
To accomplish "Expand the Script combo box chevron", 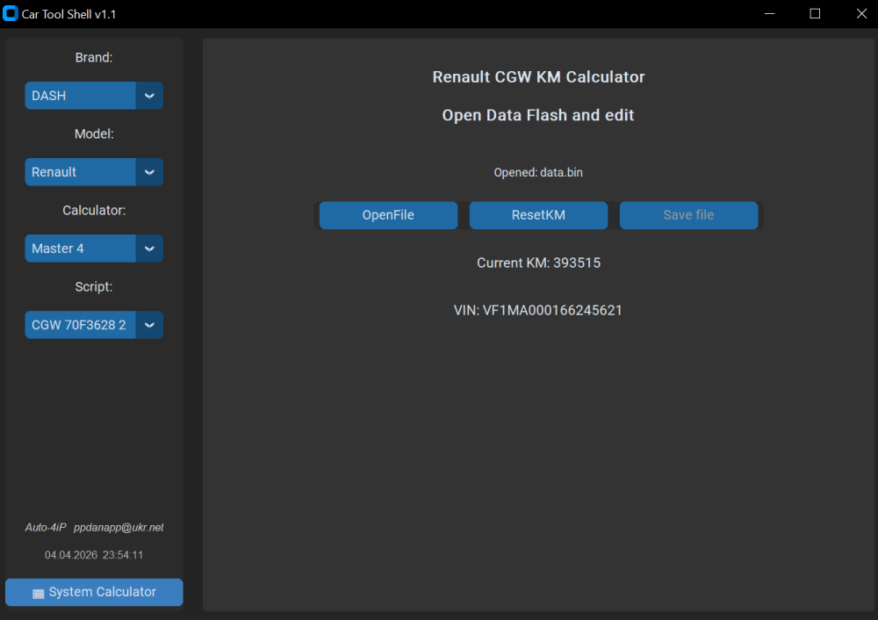I will pos(149,325).
